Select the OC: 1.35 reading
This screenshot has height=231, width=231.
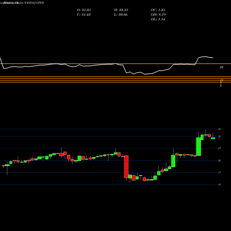click(158, 10)
